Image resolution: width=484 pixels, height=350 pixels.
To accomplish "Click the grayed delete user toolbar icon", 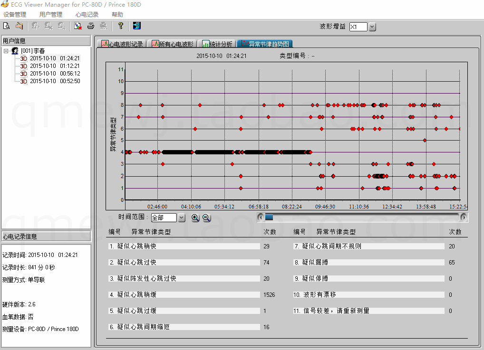I will (48, 26).
